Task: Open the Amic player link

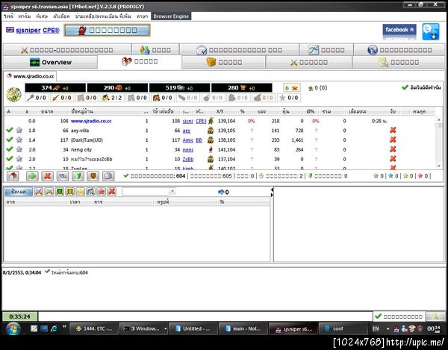Action: [x=187, y=140]
